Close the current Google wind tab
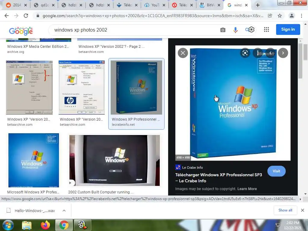This screenshot has width=308, height=231. pyautogui.click(x=246, y=5)
